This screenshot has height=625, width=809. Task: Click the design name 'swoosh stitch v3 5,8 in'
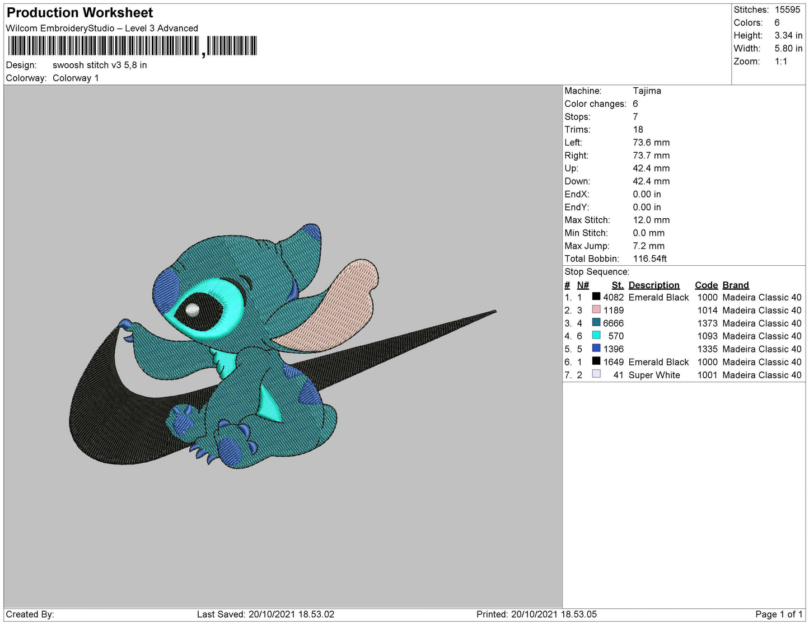(x=100, y=65)
